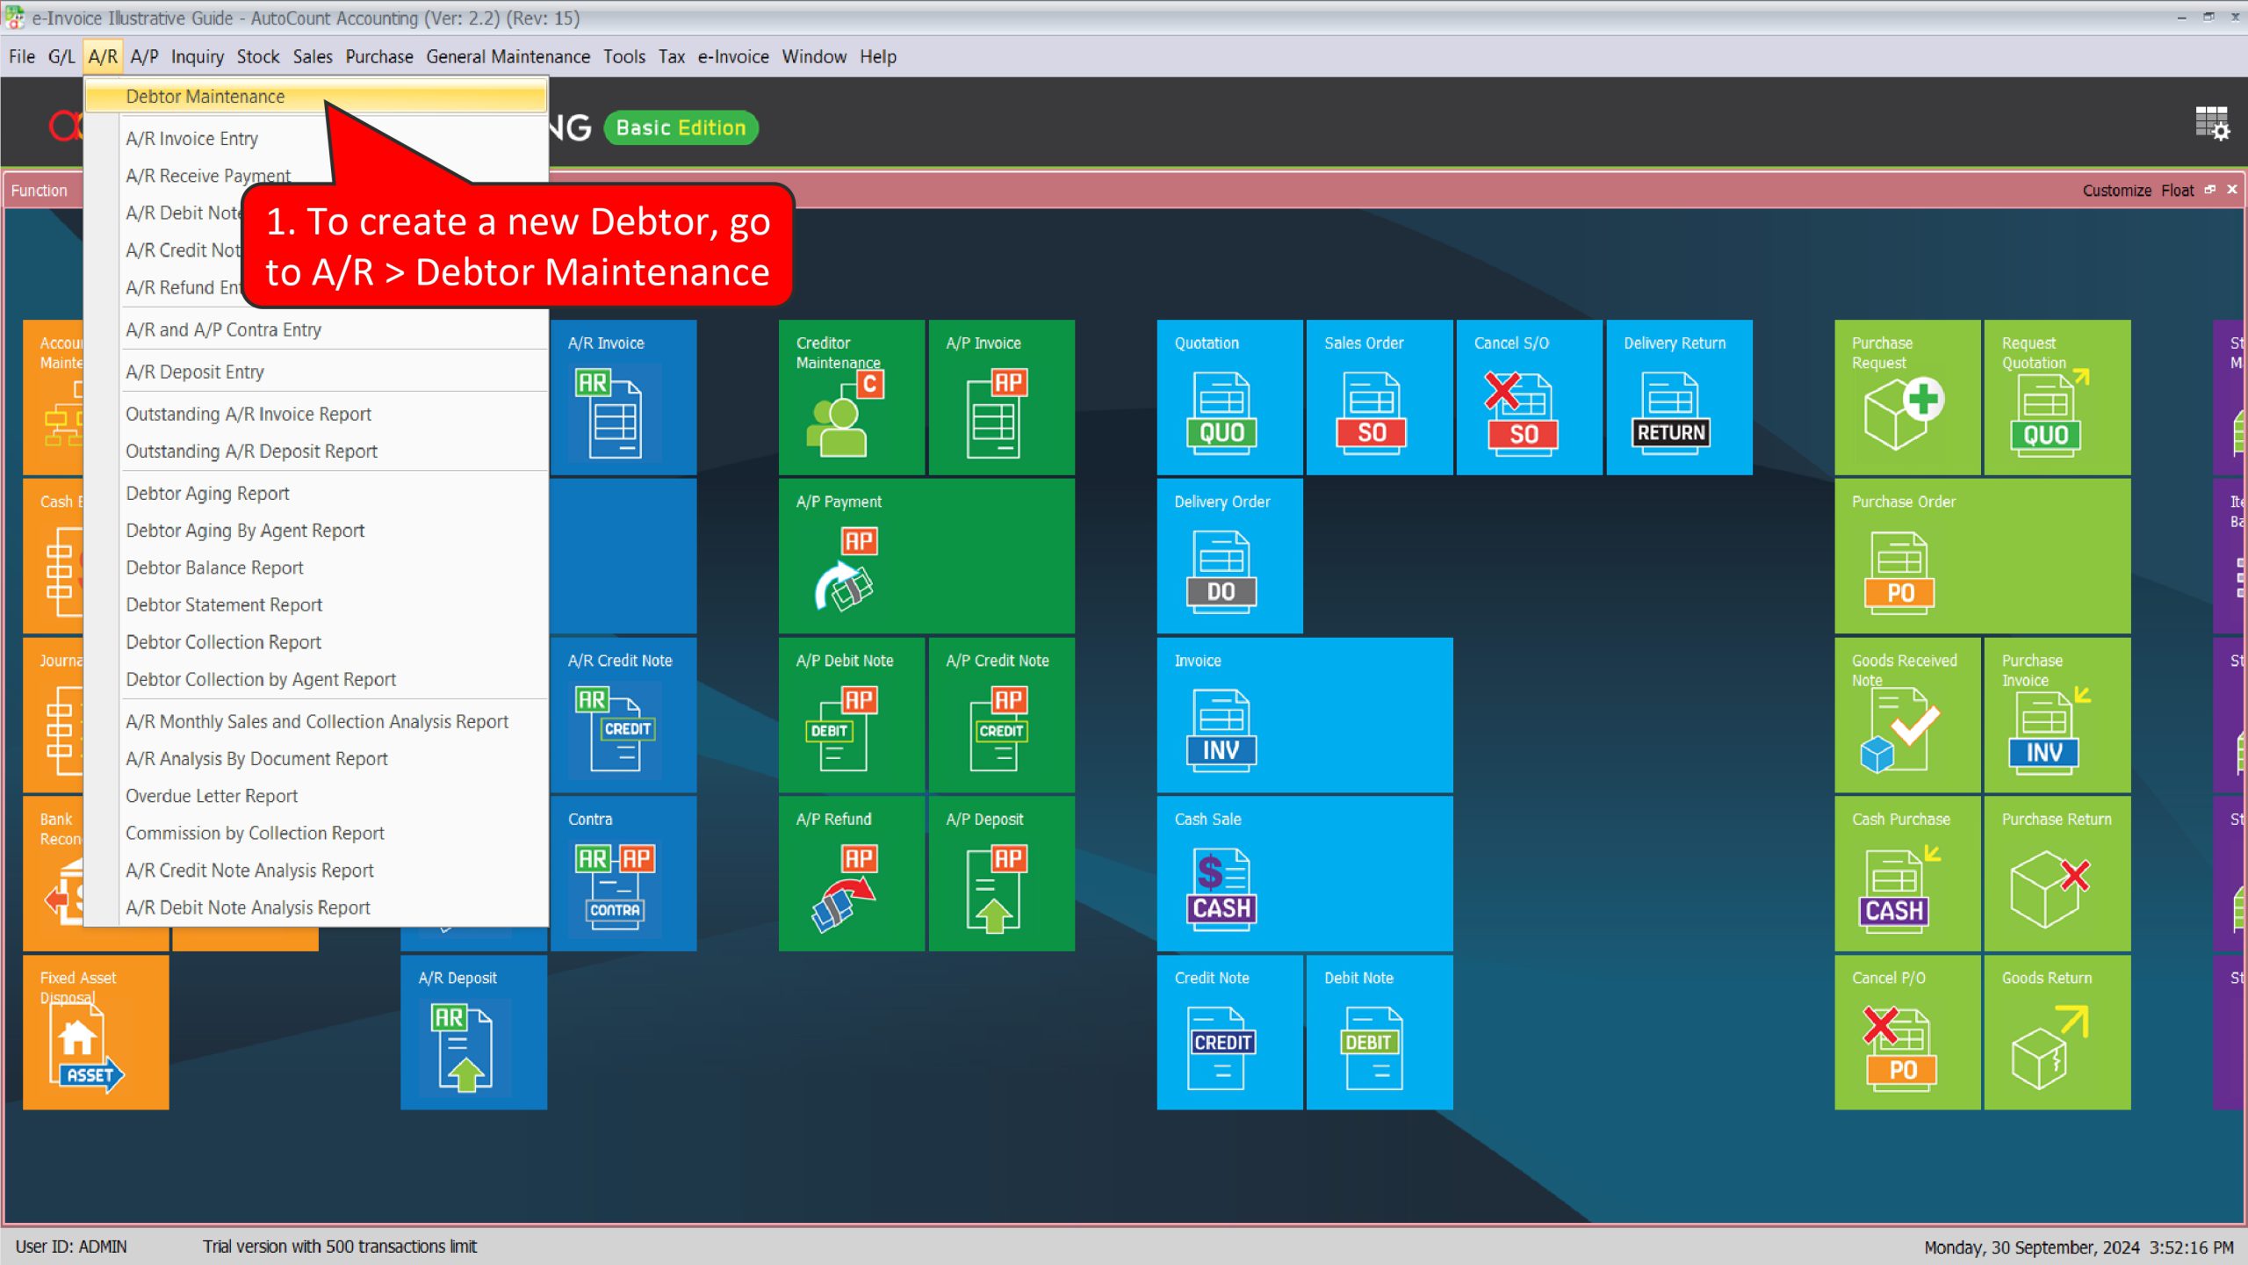Close the Function panel
Screen dimensions: 2248x1265
[2232, 190]
